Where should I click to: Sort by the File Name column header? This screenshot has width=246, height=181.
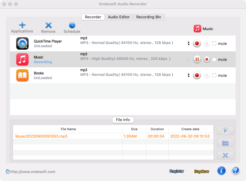68,129
